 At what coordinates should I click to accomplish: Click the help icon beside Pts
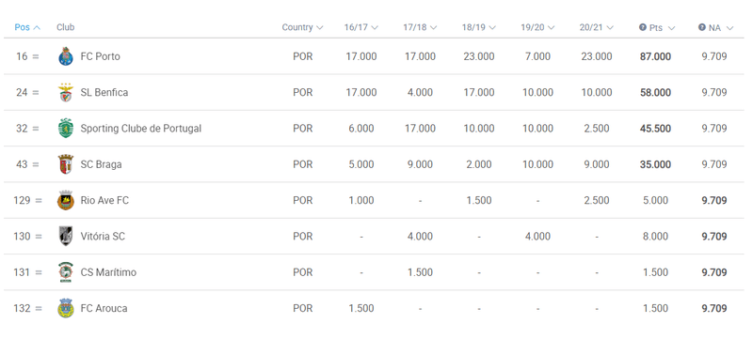[643, 27]
